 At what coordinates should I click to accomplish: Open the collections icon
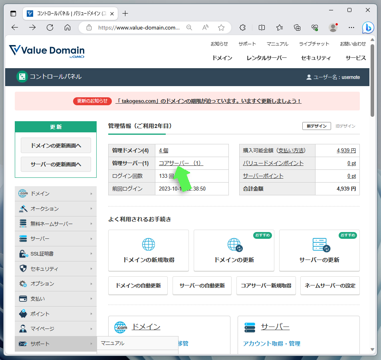297,28
